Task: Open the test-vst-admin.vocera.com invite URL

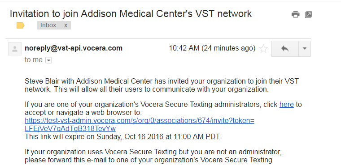Action: point(140,121)
